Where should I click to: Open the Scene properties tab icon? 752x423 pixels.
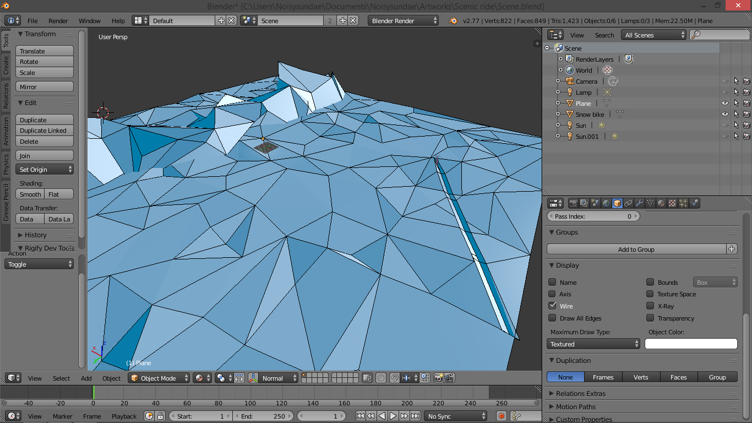595,203
